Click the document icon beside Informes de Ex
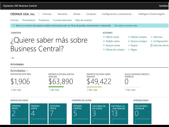Image resolution: width=169 pixels, height=127 pixels. click(151, 45)
